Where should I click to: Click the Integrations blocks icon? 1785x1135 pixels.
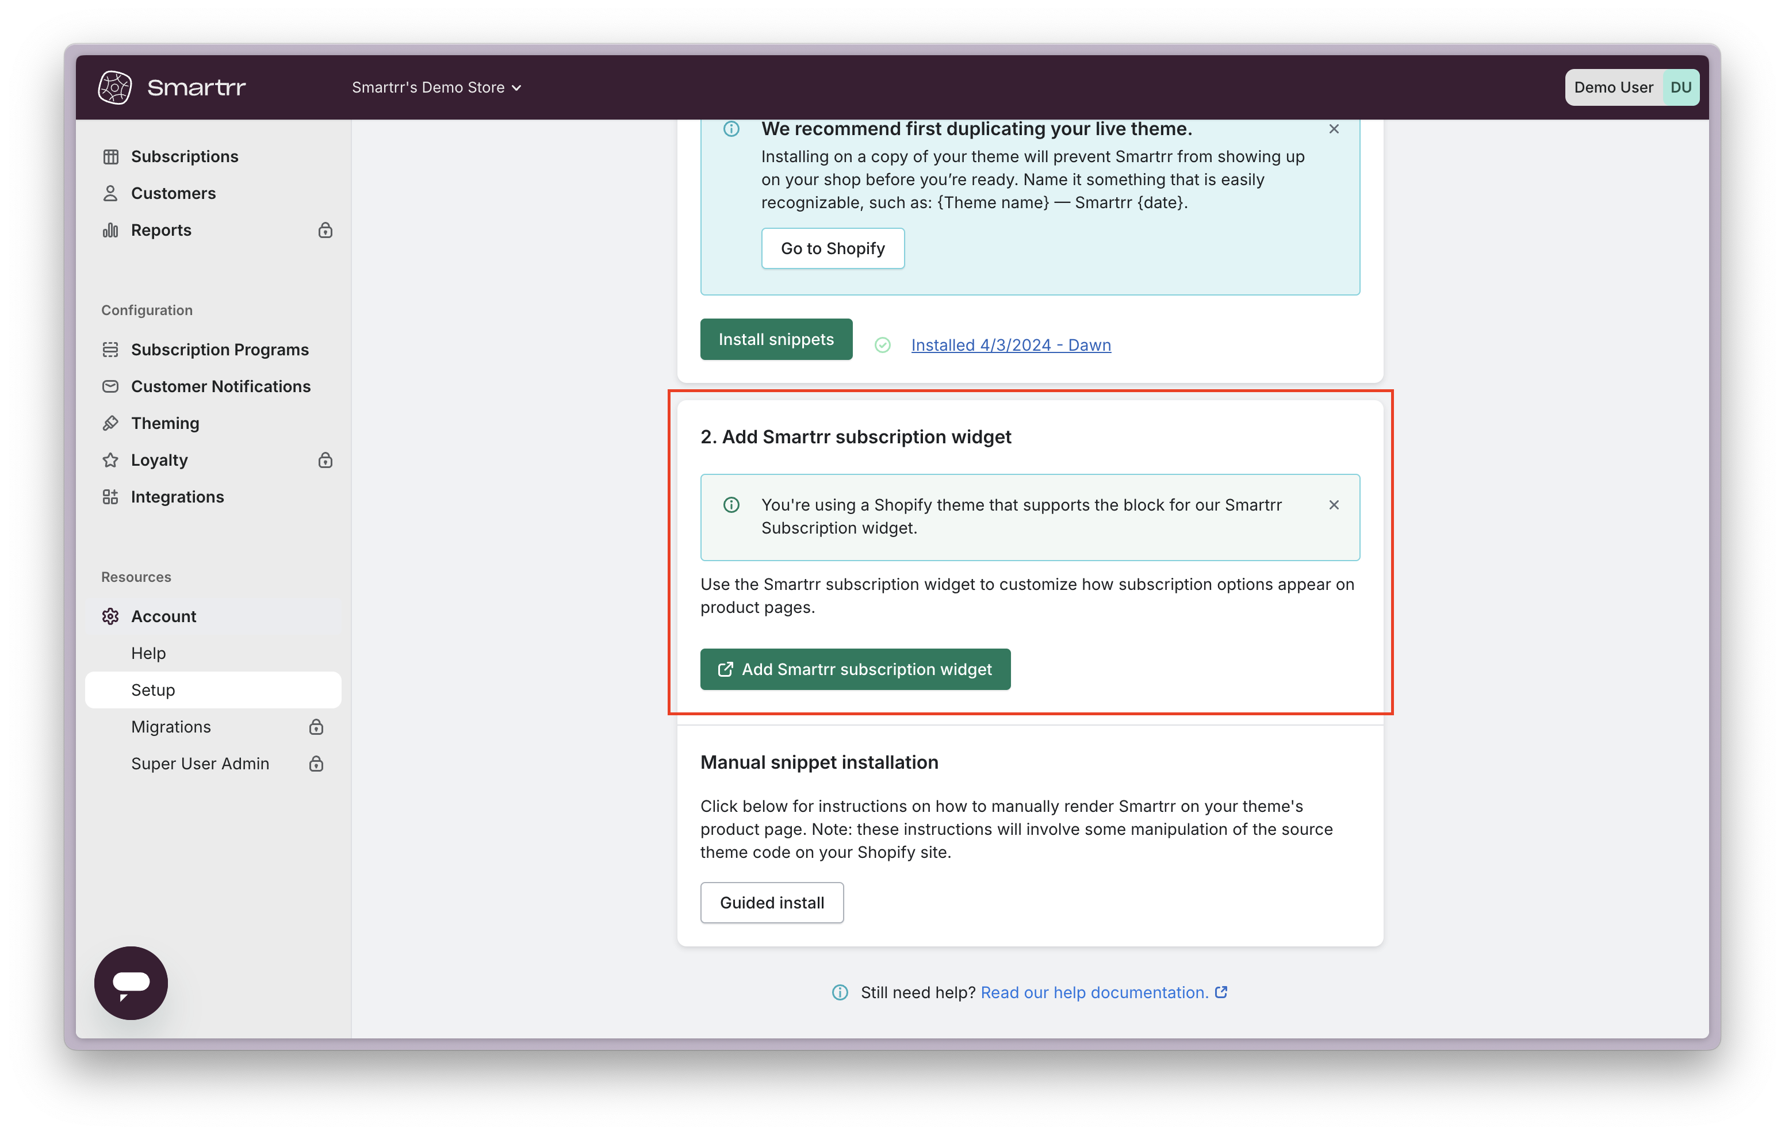pyautogui.click(x=110, y=497)
